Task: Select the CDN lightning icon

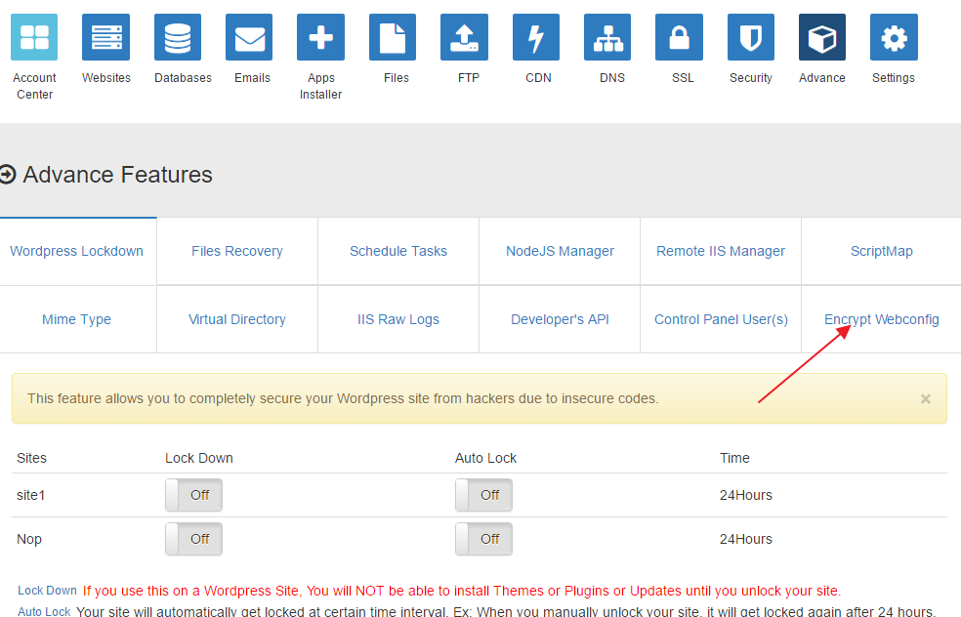Action: (536, 37)
